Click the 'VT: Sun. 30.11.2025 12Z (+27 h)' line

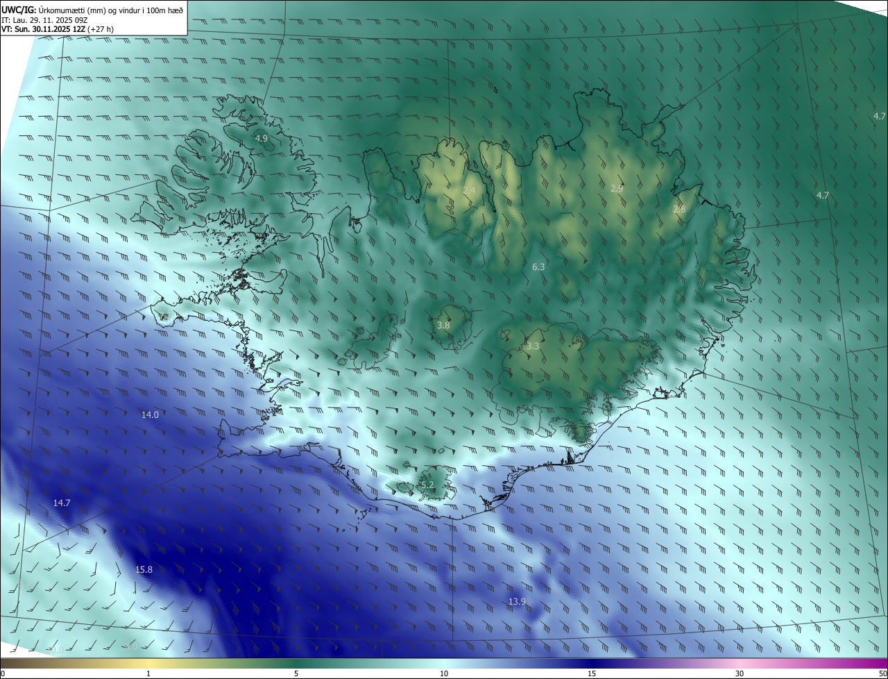point(58,30)
